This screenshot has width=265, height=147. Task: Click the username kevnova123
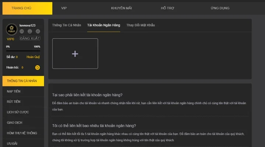click(27, 25)
